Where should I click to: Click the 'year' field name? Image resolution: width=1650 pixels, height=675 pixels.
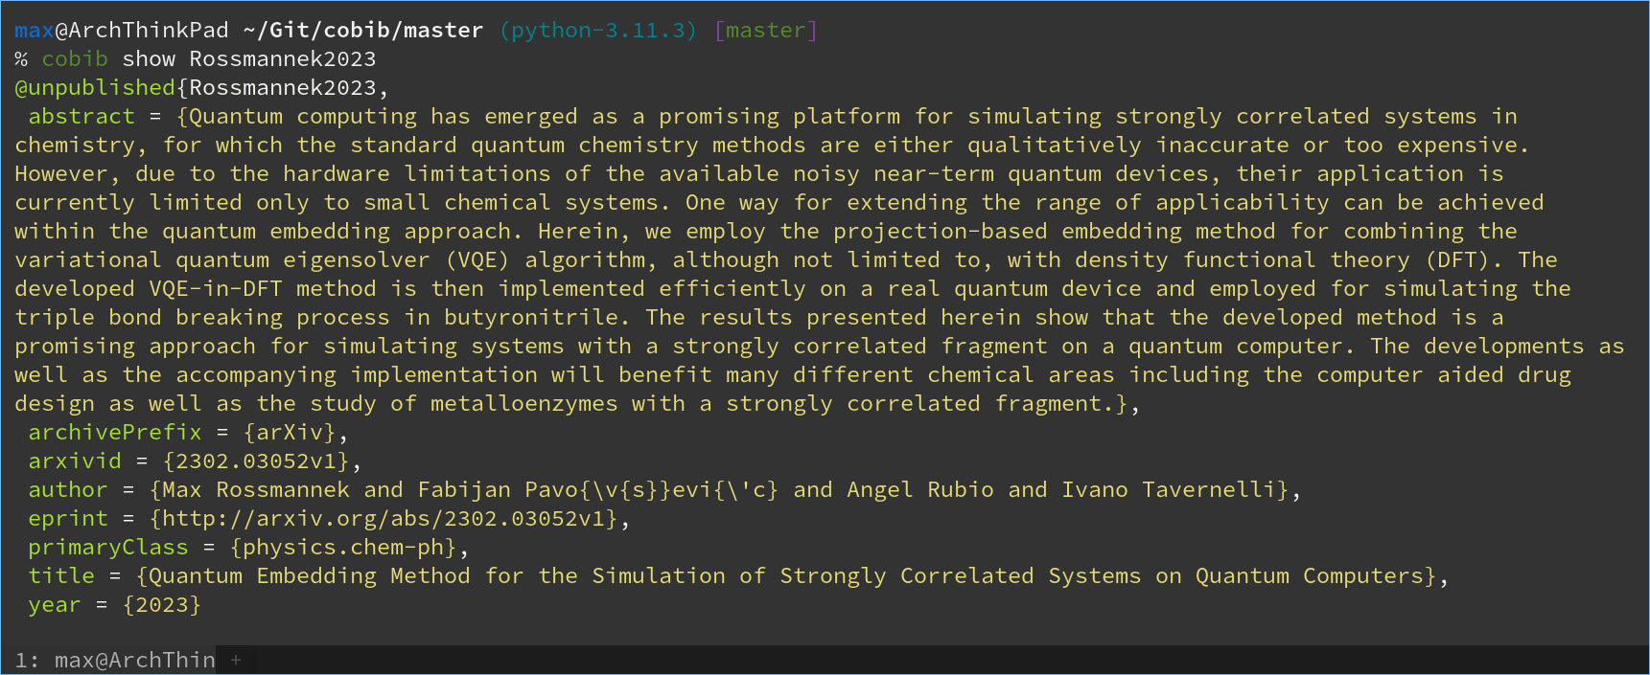[55, 605]
